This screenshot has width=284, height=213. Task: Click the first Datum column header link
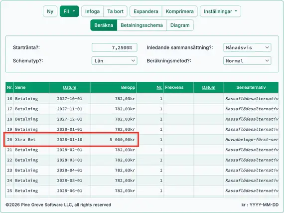[70, 88]
